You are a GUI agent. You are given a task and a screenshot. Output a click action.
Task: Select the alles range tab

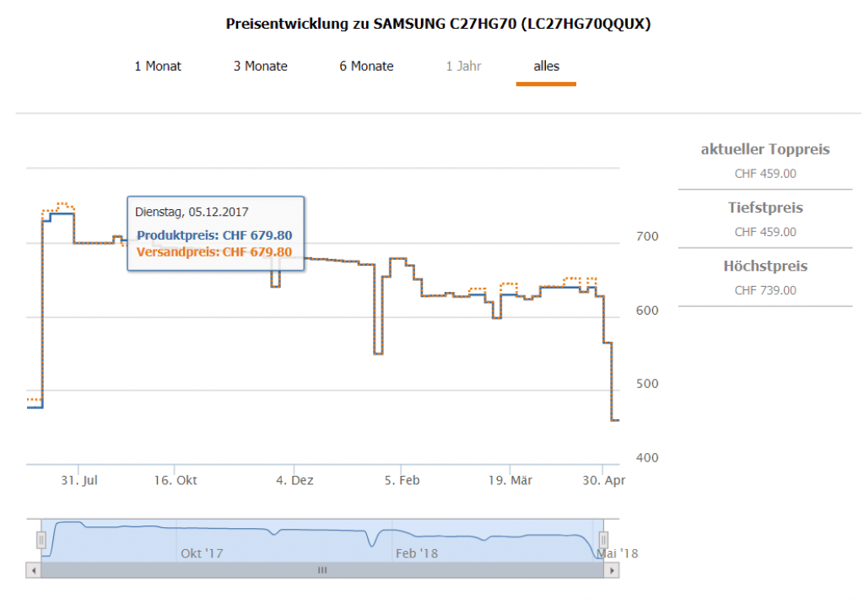click(546, 66)
